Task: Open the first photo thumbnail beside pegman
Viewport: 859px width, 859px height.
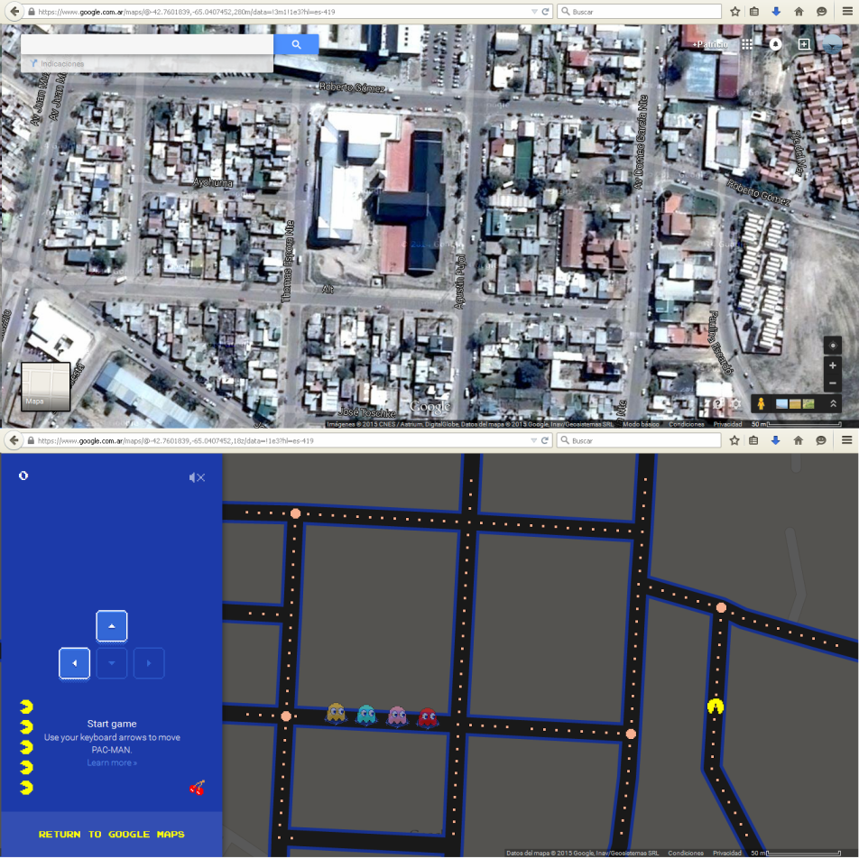Action: pyautogui.click(x=781, y=404)
